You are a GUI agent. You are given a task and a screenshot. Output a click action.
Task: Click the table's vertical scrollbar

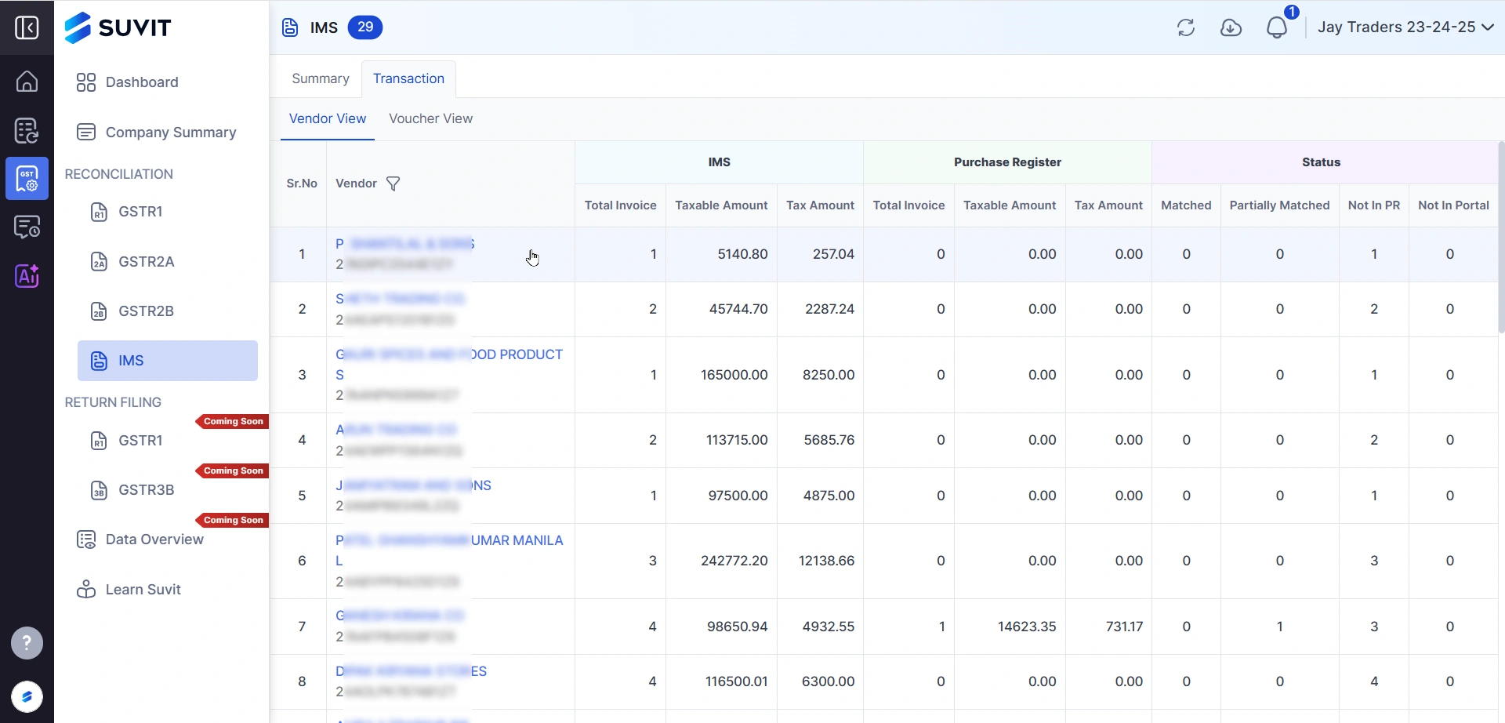(x=1500, y=235)
